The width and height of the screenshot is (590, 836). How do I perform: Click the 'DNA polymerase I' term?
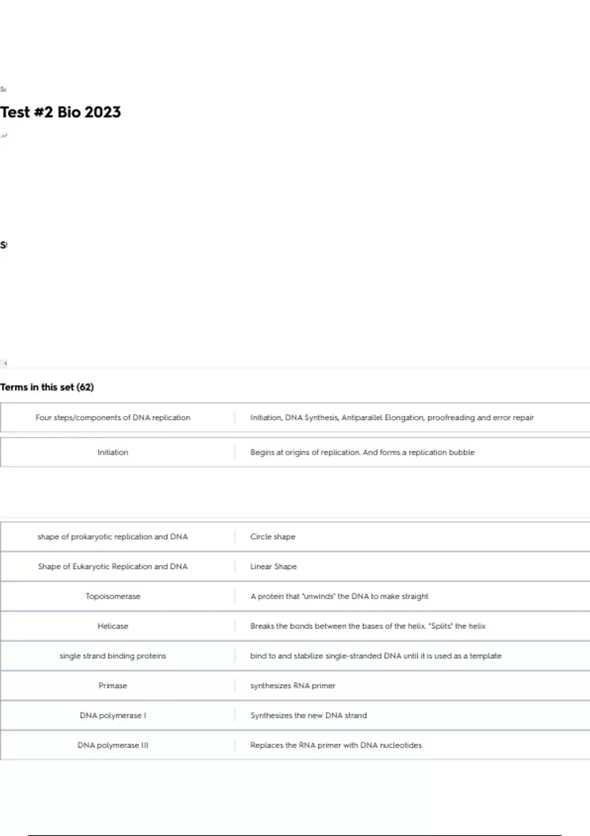tap(113, 716)
